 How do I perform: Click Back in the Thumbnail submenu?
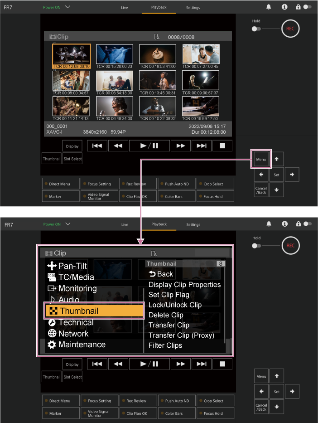coord(161,274)
